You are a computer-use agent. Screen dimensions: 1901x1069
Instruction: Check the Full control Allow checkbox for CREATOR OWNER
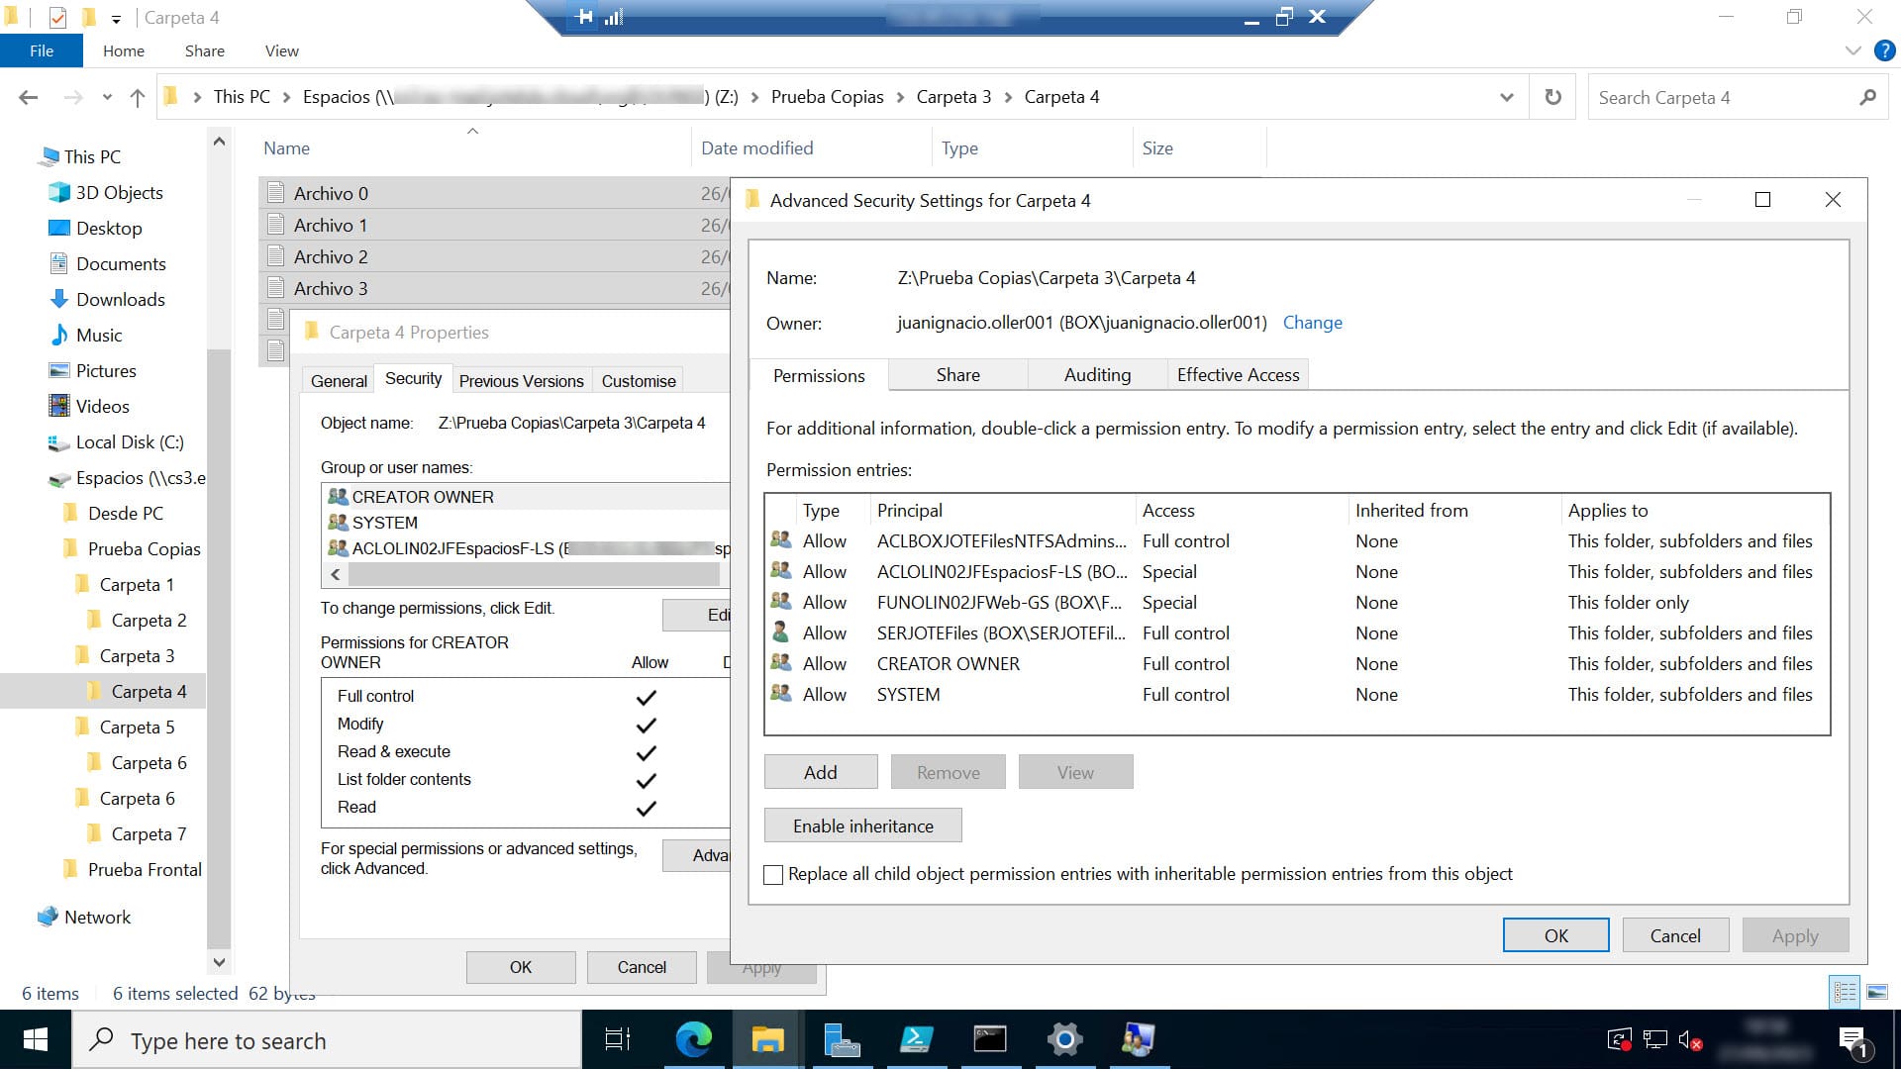click(644, 696)
